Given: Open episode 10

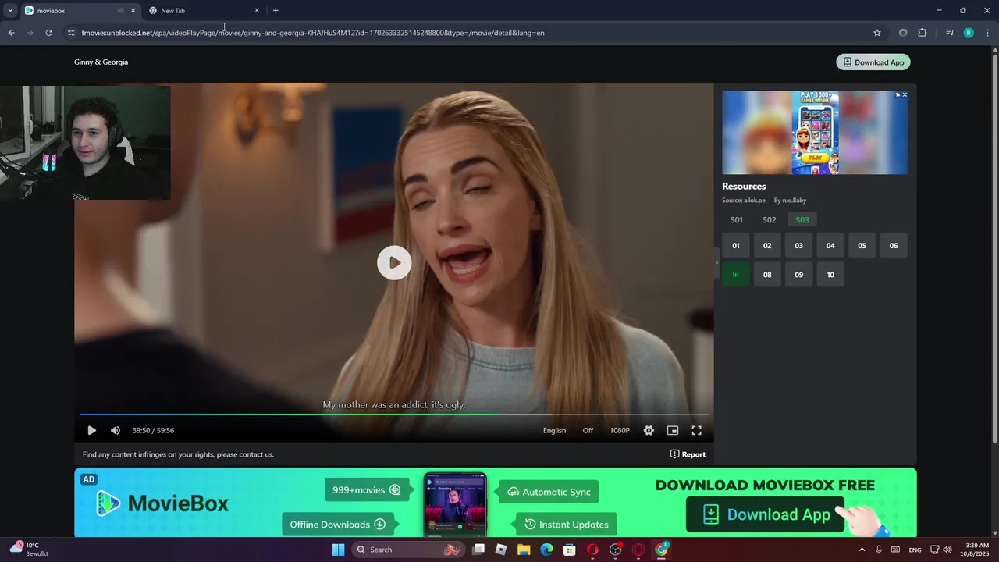Looking at the screenshot, I should [830, 275].
